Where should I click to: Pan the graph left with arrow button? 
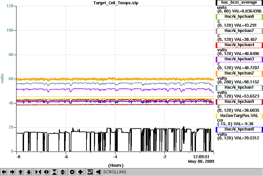(4, 172)
